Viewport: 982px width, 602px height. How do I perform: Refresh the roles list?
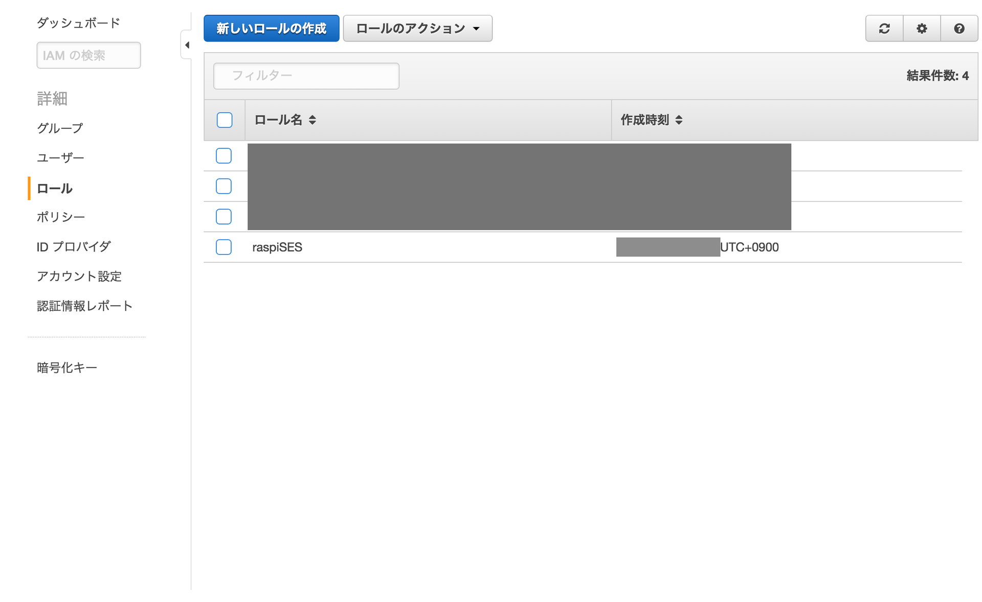tap(884, 29)
